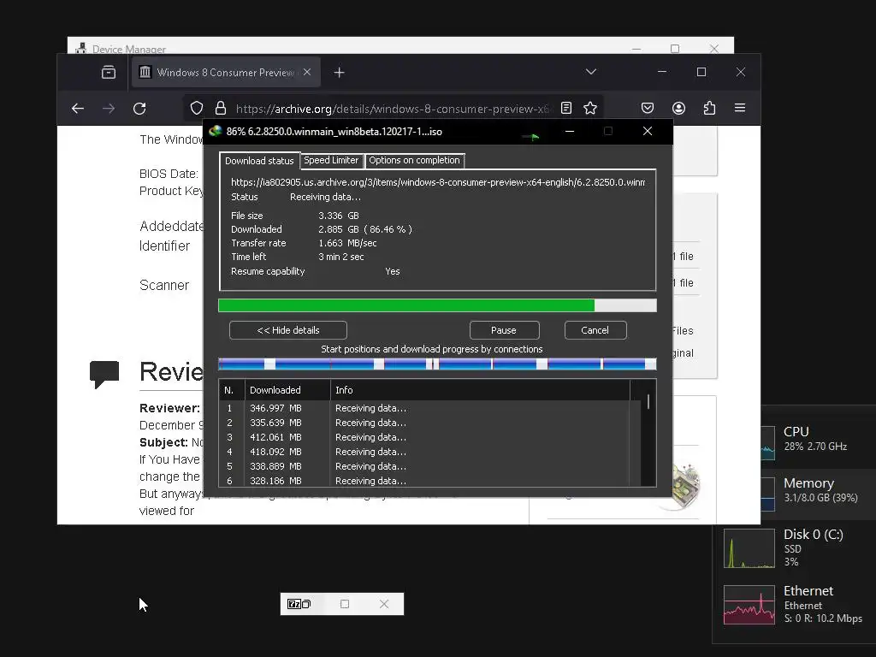Open a new Firefox tab
Image resolution: width=876 pixels, height=657 pixels.
(x=339, y=73)
